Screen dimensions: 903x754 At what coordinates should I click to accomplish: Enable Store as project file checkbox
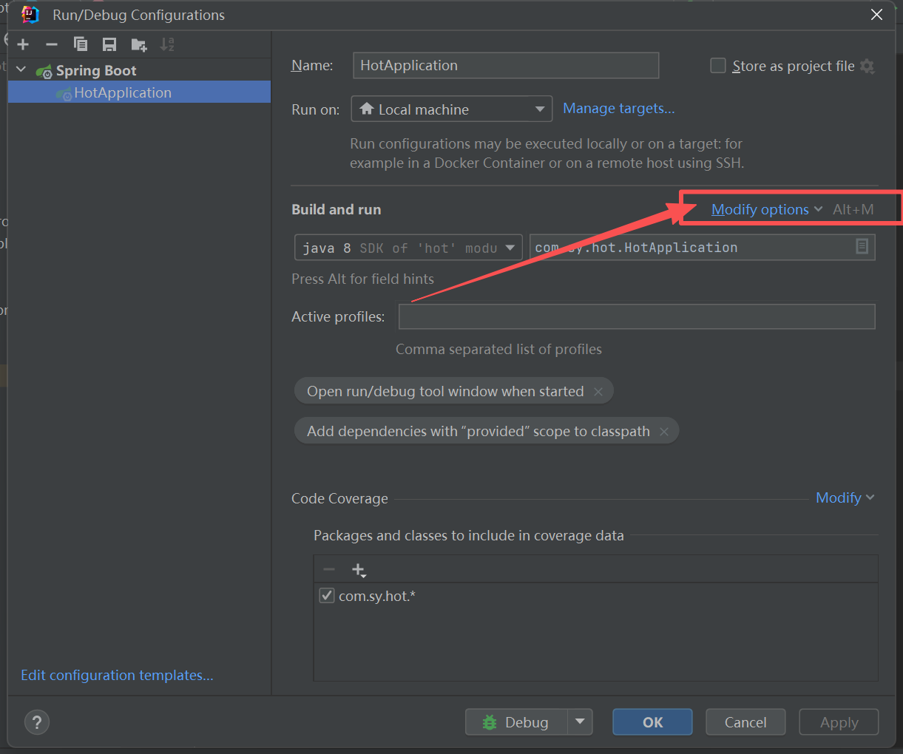coord(717,66)
